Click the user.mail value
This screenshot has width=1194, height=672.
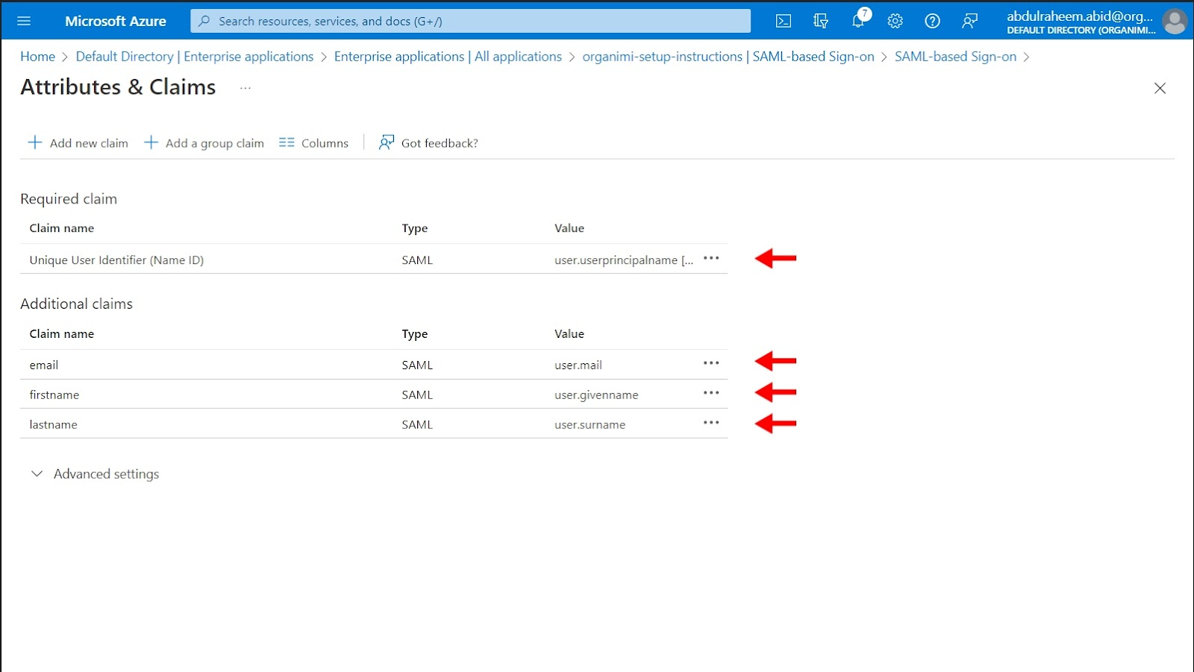[x=578, y=365]
